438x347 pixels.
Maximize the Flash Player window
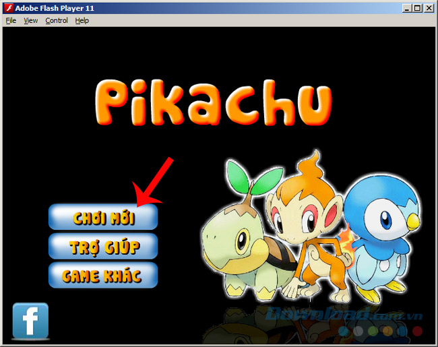[x=417, y=8]
